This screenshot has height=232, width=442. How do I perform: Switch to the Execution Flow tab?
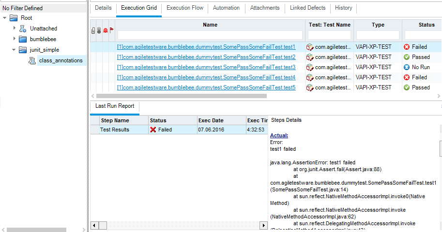pyautogui.click(x=185, y=8)
